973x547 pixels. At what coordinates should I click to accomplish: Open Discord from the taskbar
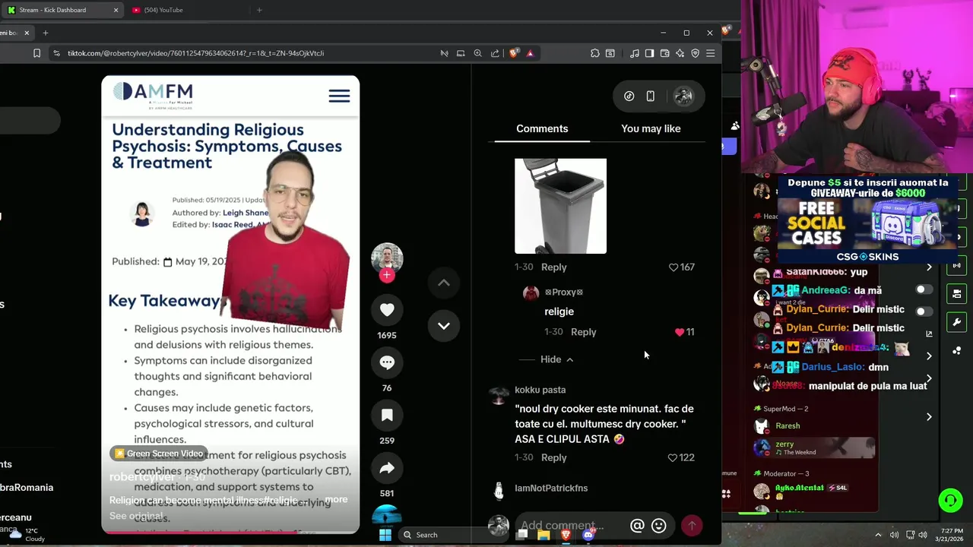coord(588,535)
